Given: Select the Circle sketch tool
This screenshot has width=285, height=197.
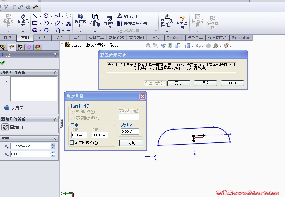Looking at the screenshot, I should (x=46, y=16).
